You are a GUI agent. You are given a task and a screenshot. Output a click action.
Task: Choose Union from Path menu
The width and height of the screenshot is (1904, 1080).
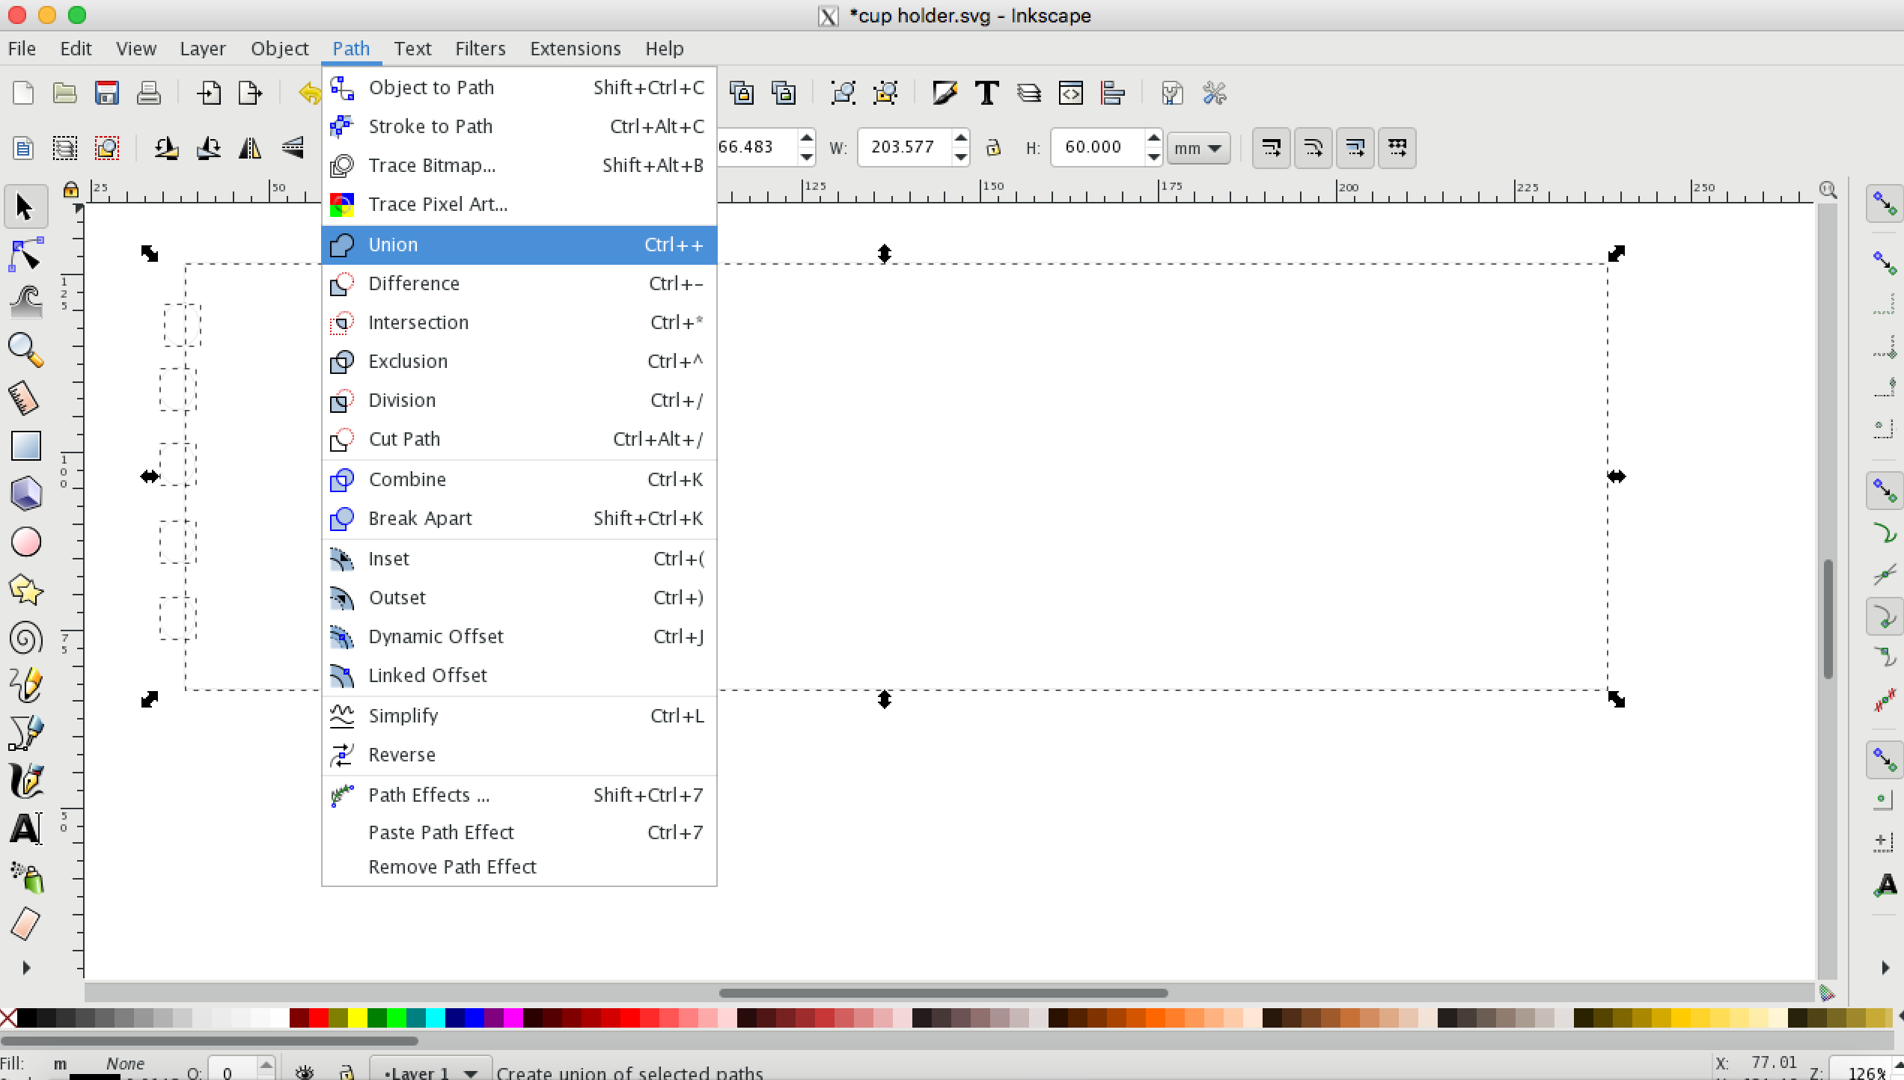pos(519,245)
